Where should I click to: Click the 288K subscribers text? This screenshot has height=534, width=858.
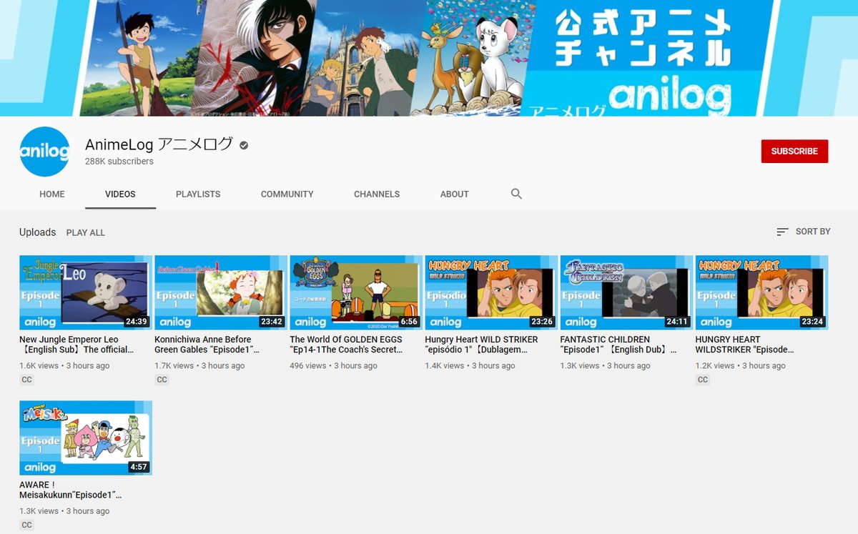point(119,162)
